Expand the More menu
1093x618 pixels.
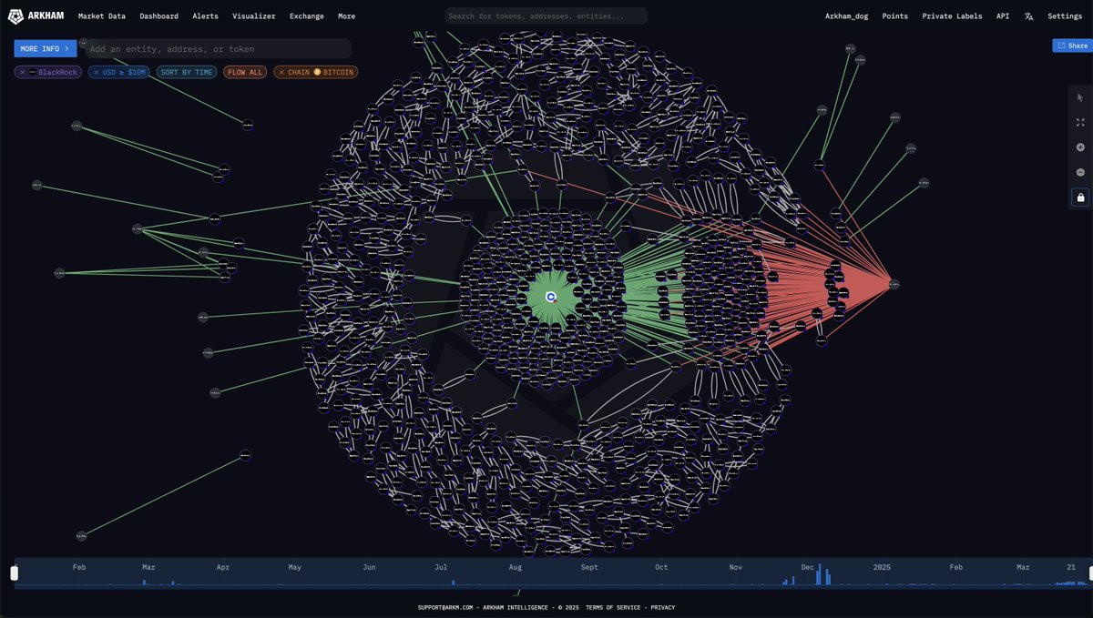347,16
